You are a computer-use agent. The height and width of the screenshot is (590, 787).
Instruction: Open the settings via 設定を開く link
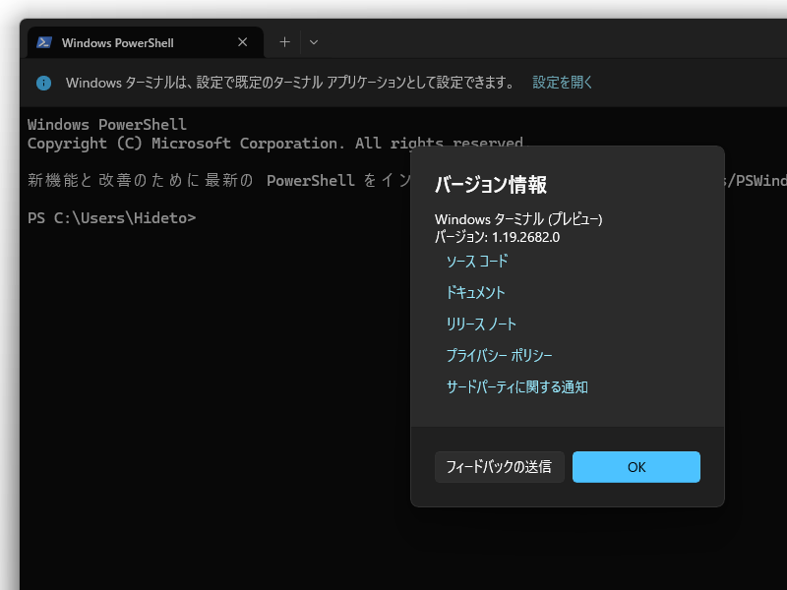563,83
